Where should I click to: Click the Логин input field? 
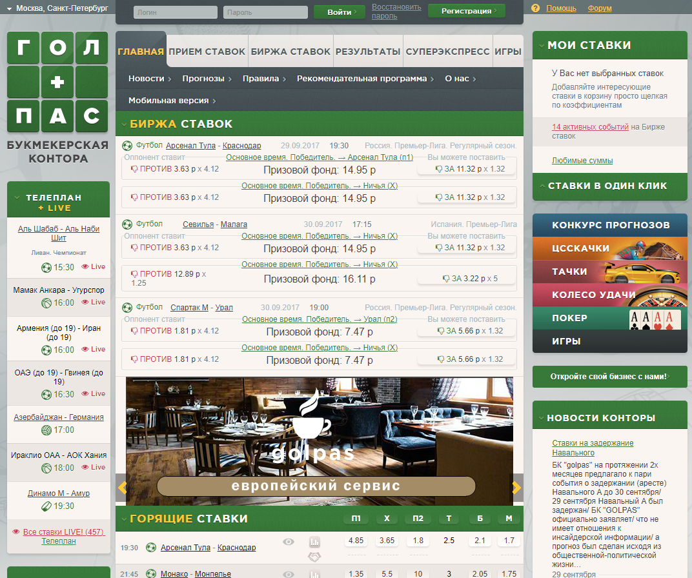point(175,12)
